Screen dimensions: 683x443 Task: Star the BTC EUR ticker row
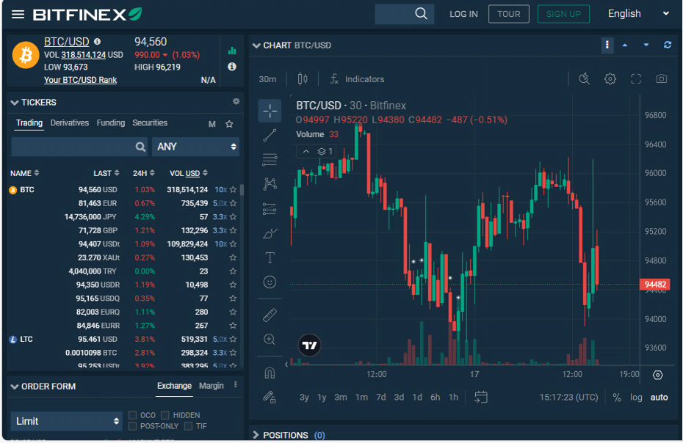(x=233, y=203)
